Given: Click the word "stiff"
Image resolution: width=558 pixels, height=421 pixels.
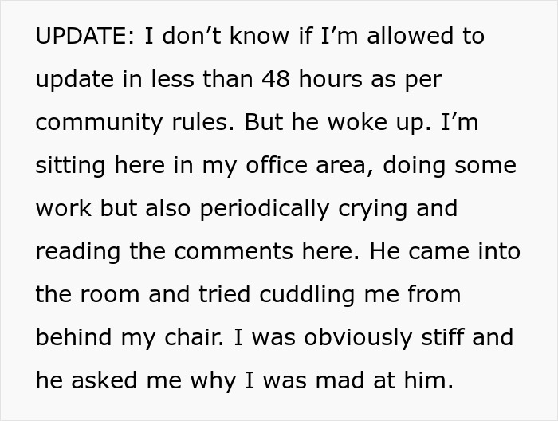Looking at the screenshot, I should (x=442, y=337).
